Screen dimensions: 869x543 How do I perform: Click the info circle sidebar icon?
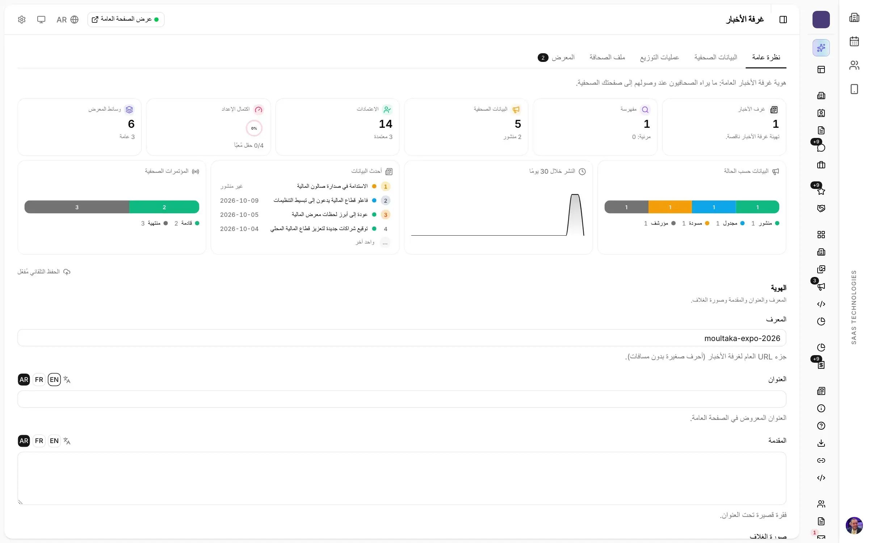click(821, 408)
